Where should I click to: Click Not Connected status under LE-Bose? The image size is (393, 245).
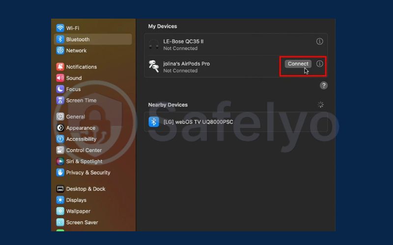coord(180,48)
